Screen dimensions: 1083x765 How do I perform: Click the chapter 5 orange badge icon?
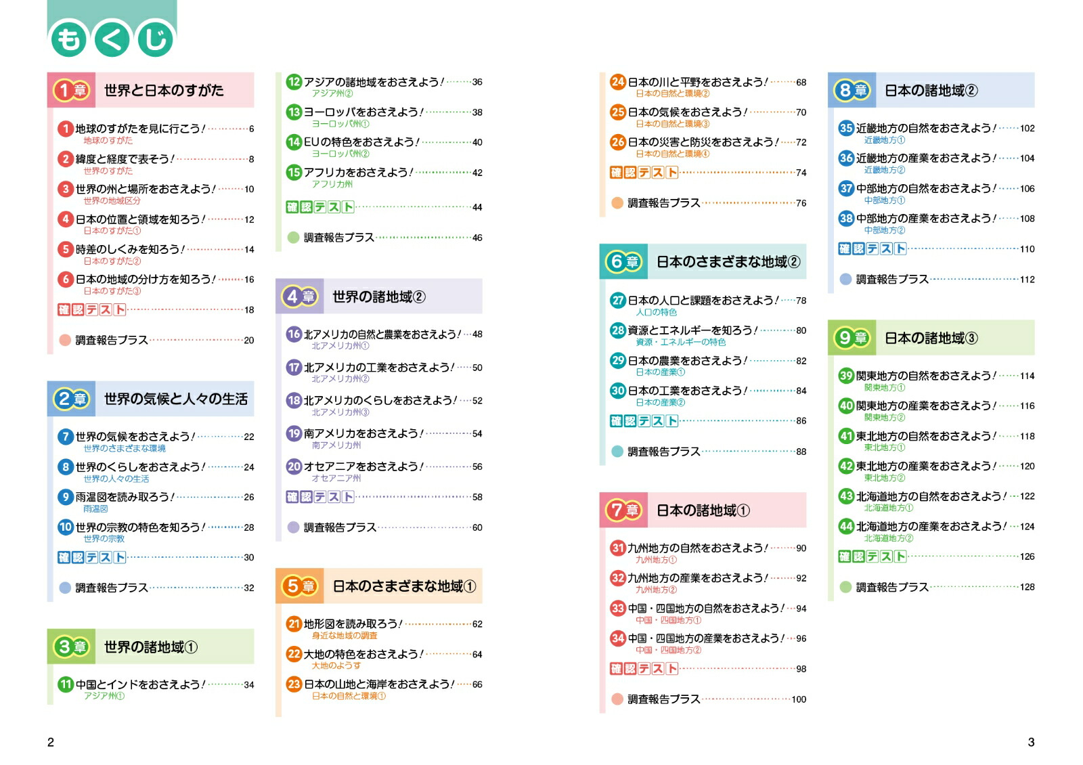tap(300, 586)
